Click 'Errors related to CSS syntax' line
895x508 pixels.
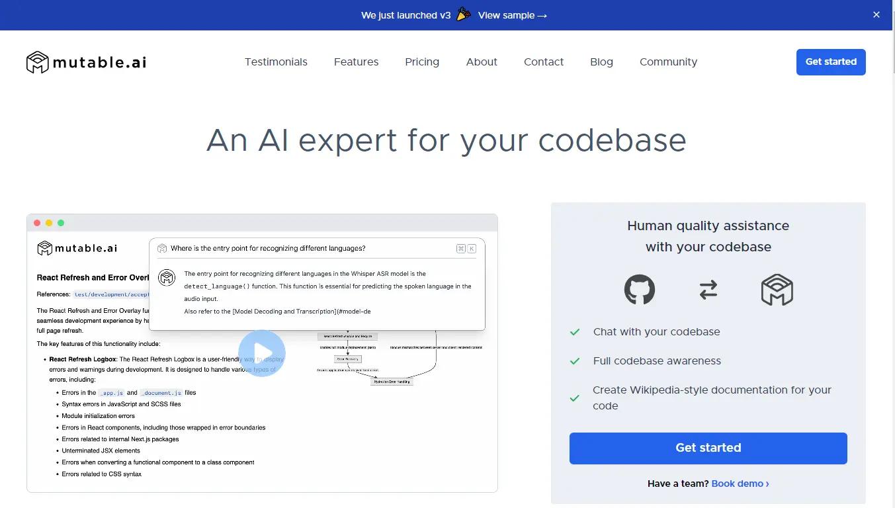coord(101,474)
